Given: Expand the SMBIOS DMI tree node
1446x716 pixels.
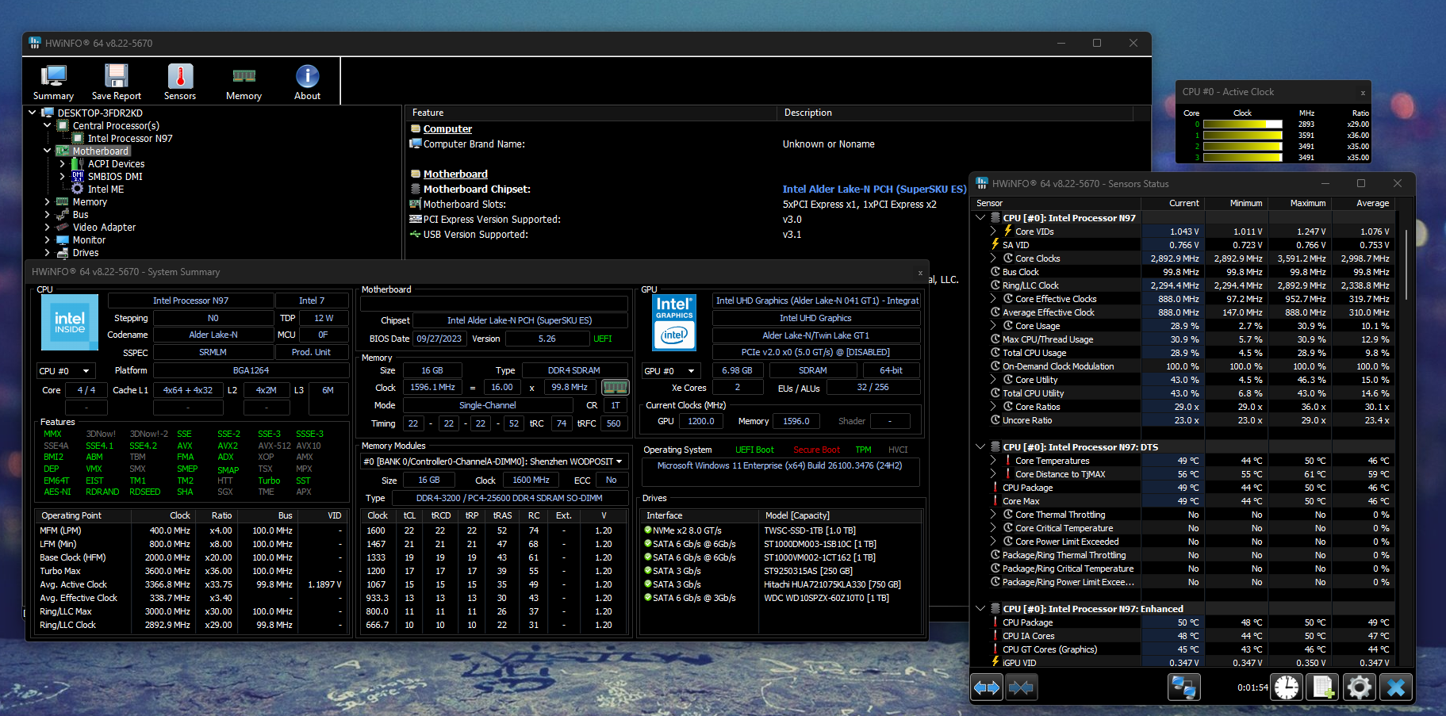Looking at the screenshot, I should (x=63, y=176).
